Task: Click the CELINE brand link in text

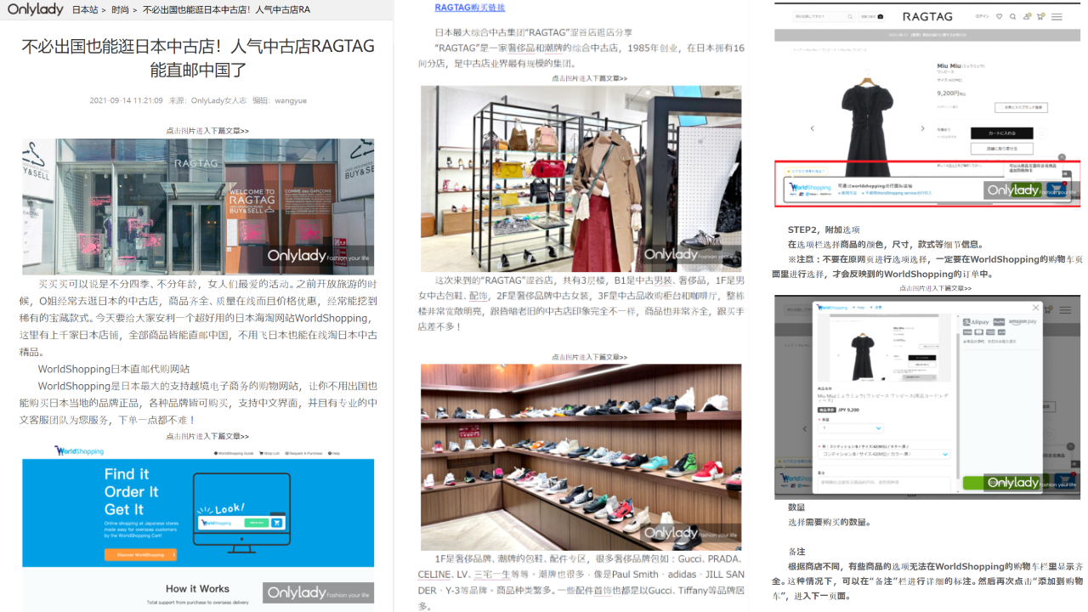Action: pos(433,575)
